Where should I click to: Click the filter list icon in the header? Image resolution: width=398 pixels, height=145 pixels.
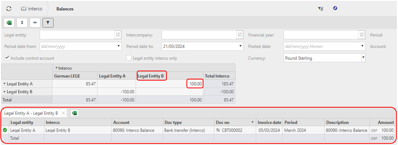(x=321, y=8)
